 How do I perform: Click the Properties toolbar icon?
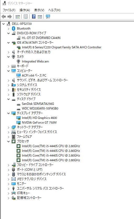click(26, 17)
